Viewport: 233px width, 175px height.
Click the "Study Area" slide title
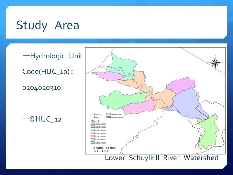point(48,25)
